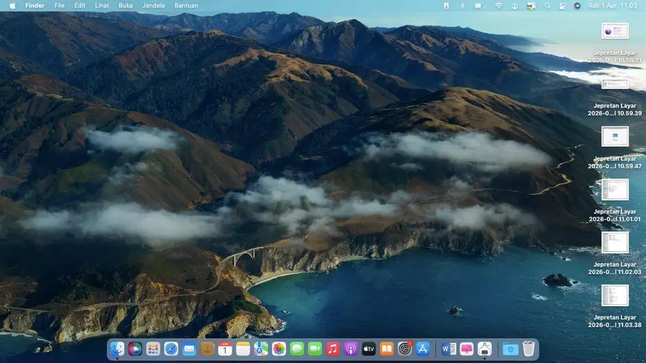This screenshot has width=646, height=363.
Task: Open the Messages app
Action: click(x=297, y=349)
